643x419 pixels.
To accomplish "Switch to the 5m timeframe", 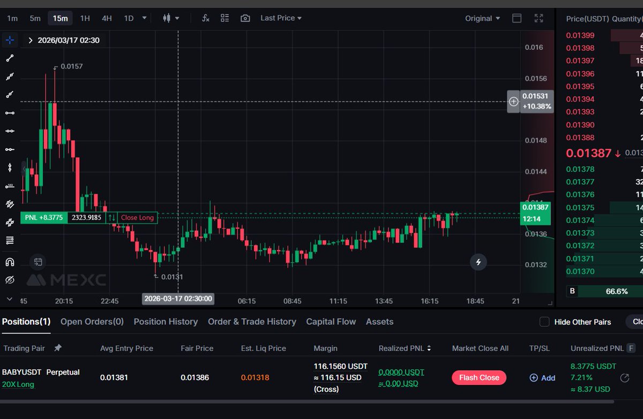I will pyautogui.click(x=35, y=18).
